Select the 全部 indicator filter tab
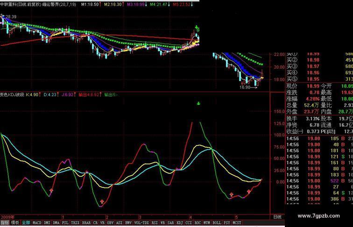353x227 pixels. [x=26, y=223]
